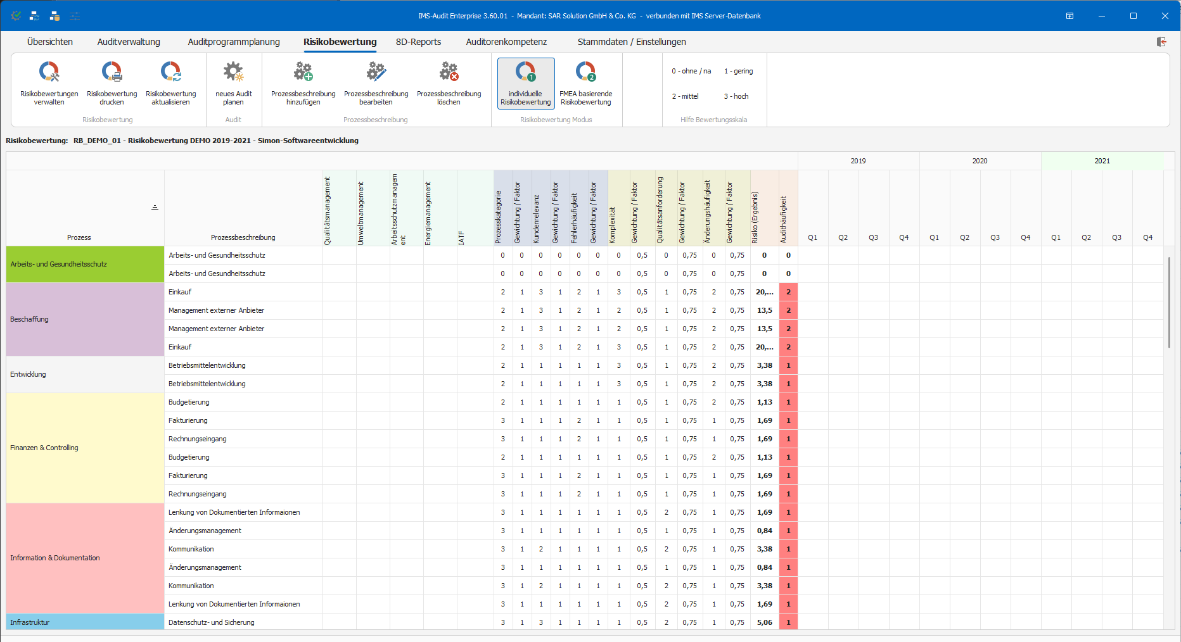
Task: Click the 2021 year header
Action: pyautogui.click(x=1102, y=161)
